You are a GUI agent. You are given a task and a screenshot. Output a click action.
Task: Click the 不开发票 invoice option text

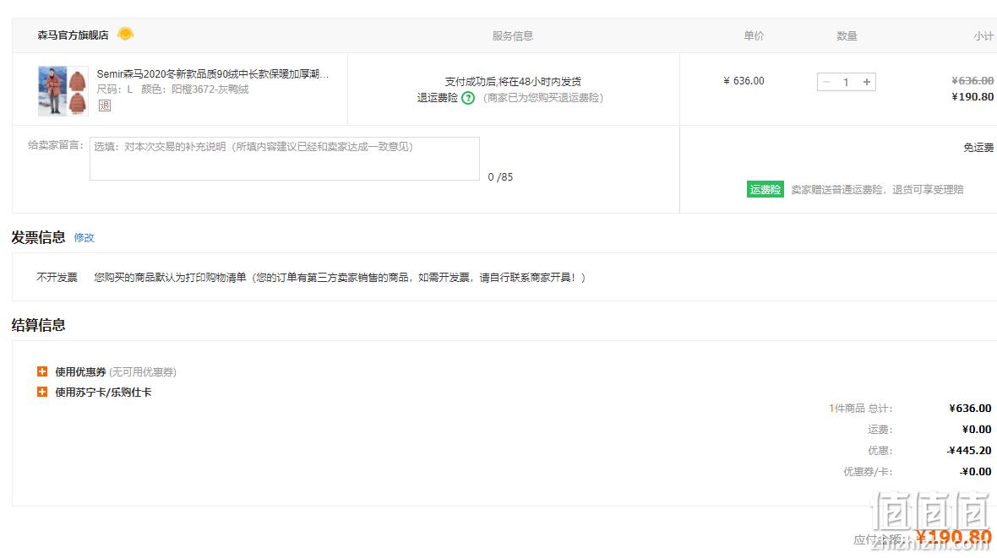[57, 277]
